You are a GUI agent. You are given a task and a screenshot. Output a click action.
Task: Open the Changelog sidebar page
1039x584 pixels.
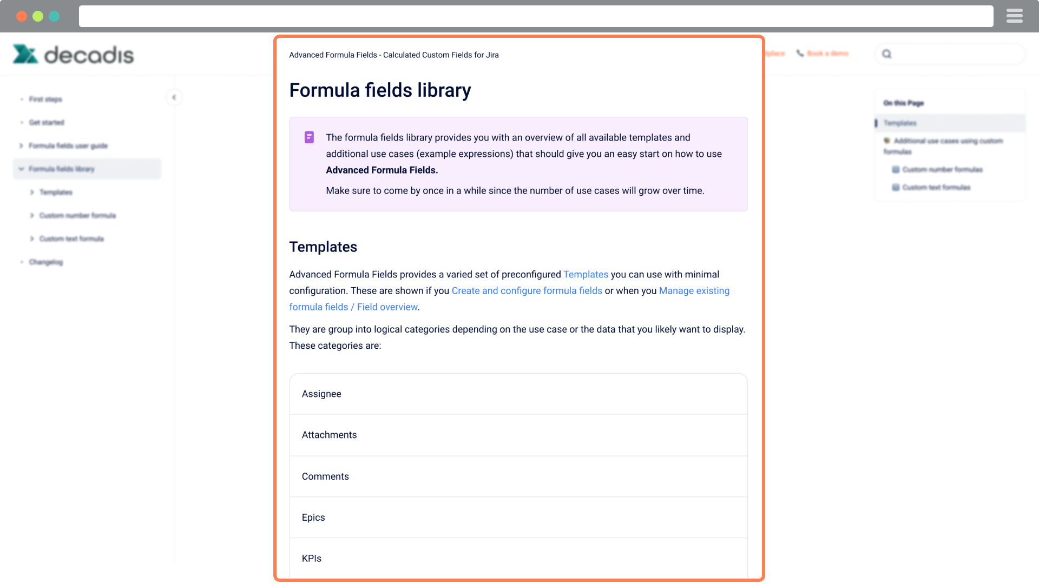(46, 262)
